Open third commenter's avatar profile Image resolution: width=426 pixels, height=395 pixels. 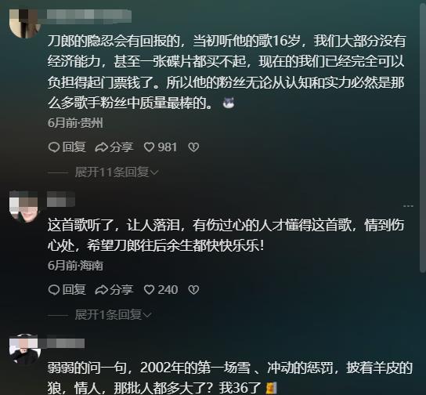pos(25,350)
